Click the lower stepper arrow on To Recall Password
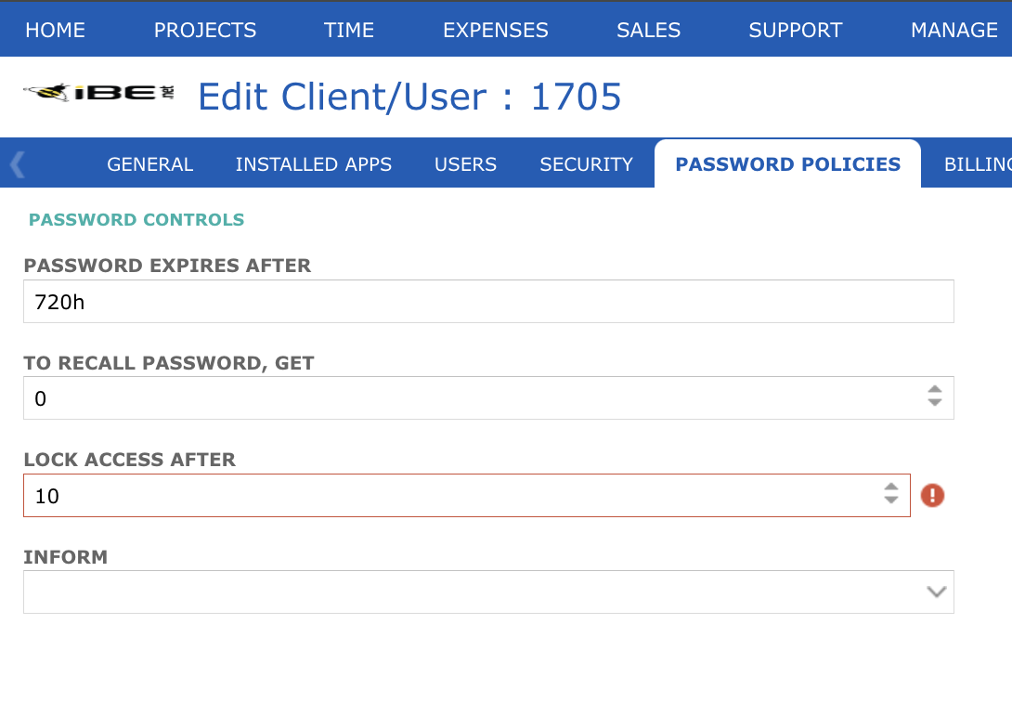1012x702 pixels. click(x=935, y=403)
